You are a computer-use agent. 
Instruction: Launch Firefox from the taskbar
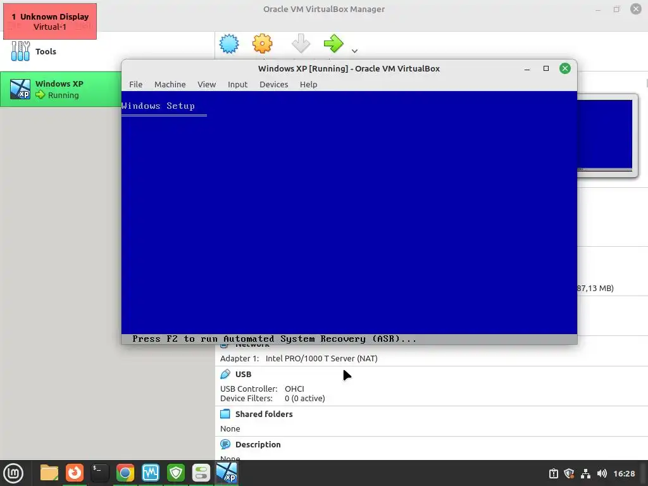pyautogui.click(x=75, y=473)
